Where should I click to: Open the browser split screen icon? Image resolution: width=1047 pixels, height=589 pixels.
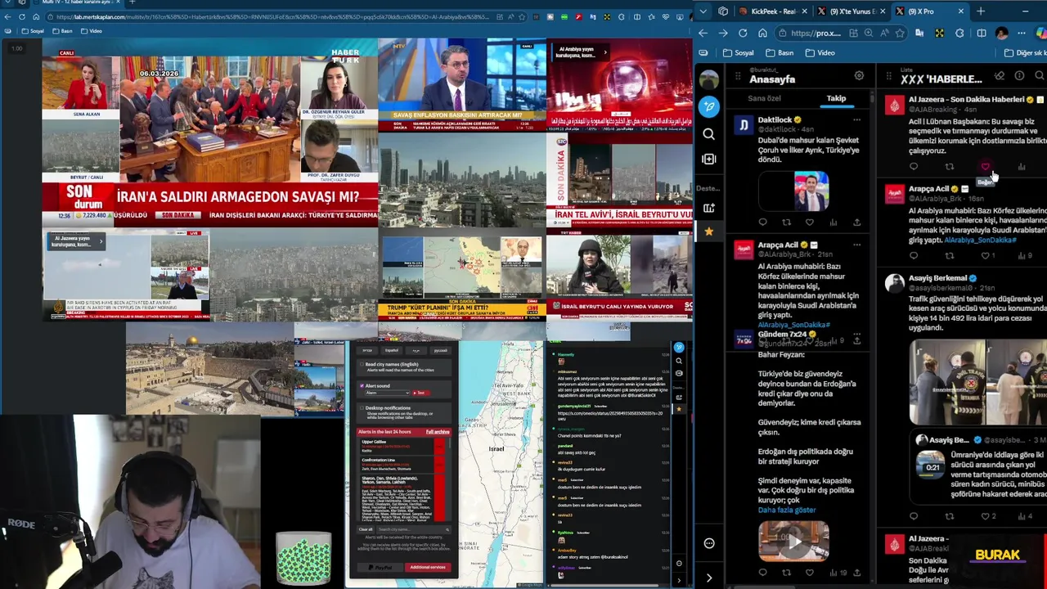pyautogui.click(x=981, y=33)
